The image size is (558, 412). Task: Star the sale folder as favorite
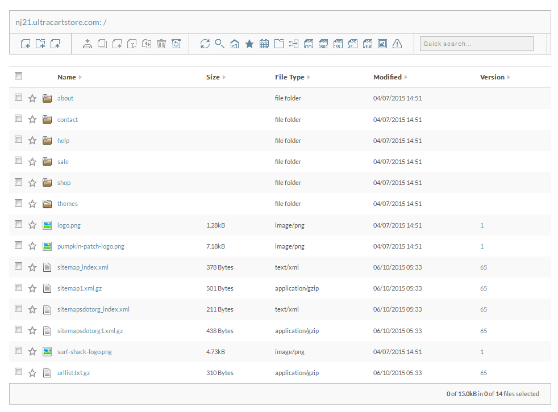(32, 162)
